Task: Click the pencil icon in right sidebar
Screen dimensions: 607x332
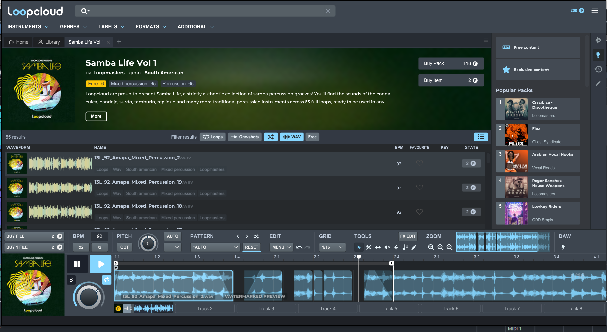Action: 598,83
